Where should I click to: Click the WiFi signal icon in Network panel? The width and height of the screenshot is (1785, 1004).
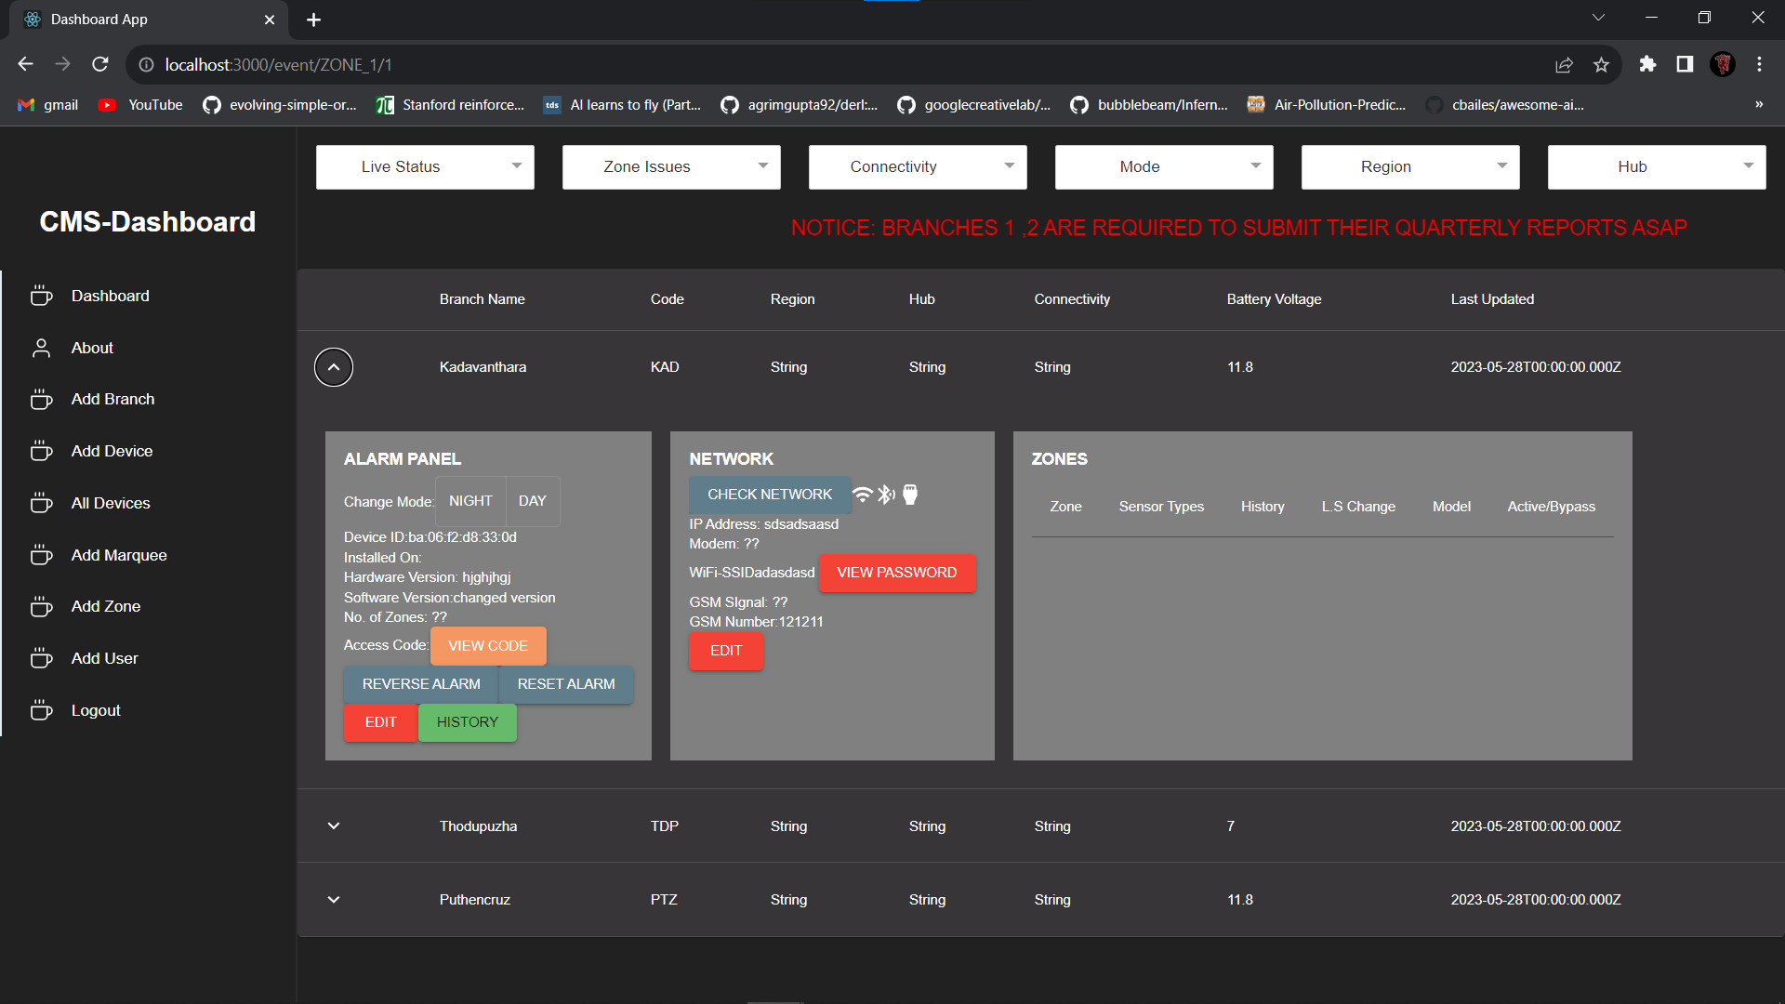(x=861, y=495)
